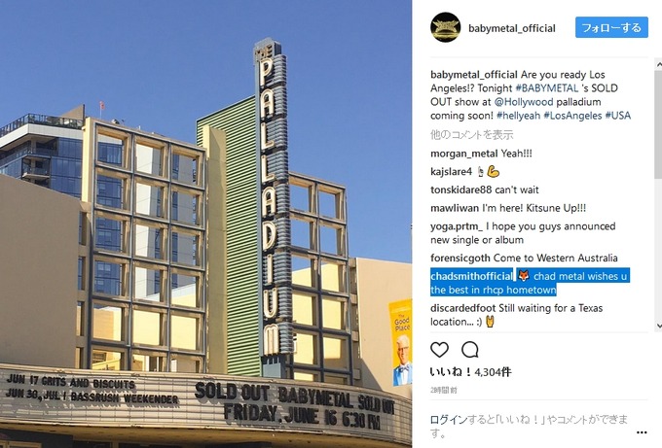Open chadsmithofficial commenter profile

pos(471,276)
